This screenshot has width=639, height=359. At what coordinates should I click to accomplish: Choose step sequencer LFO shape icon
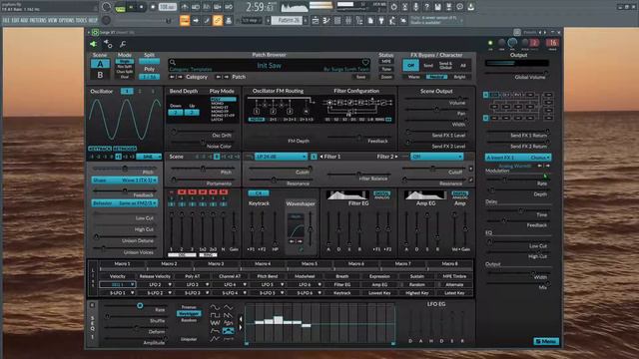[229, 331]
